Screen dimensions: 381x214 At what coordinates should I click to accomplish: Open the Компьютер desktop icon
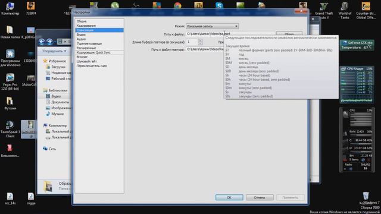(x=10, y=8)
